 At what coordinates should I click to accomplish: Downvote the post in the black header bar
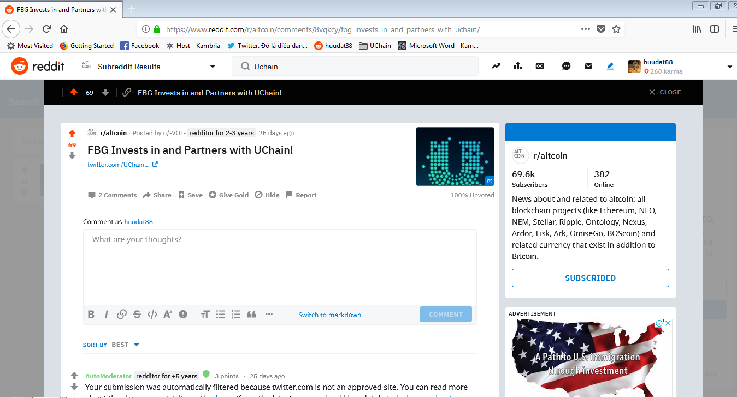(105, 93)
